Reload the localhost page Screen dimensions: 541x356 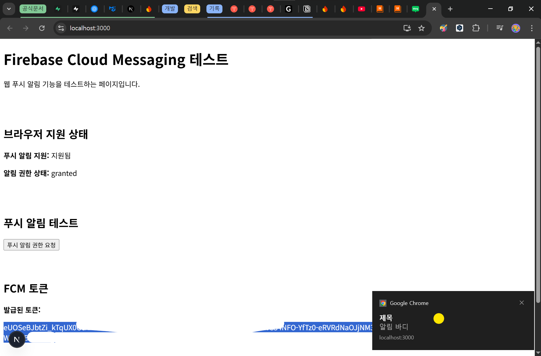pos(42,28)
